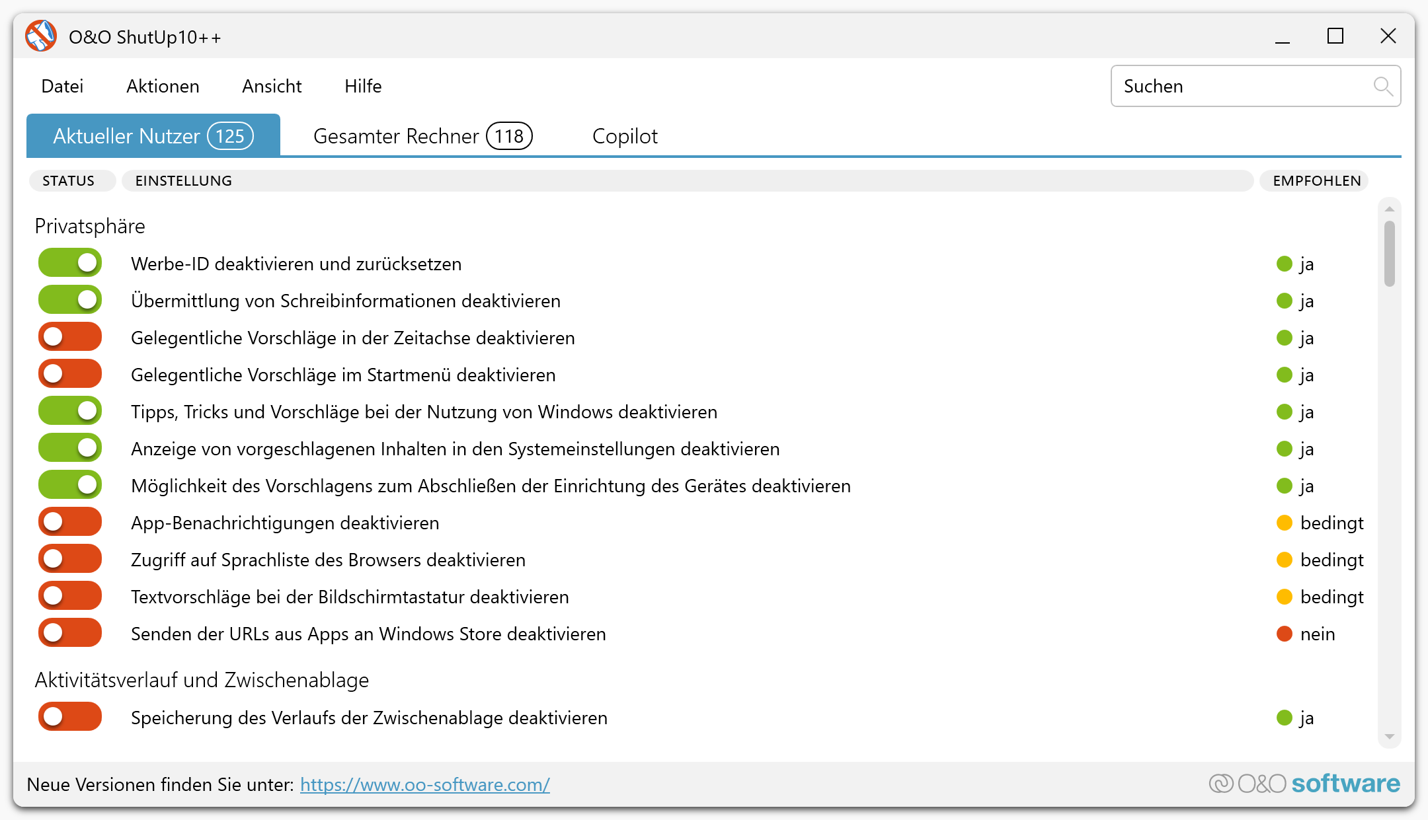Collapse the Privatsphäre section header
1428x820 pixels.
pos(90,227)
